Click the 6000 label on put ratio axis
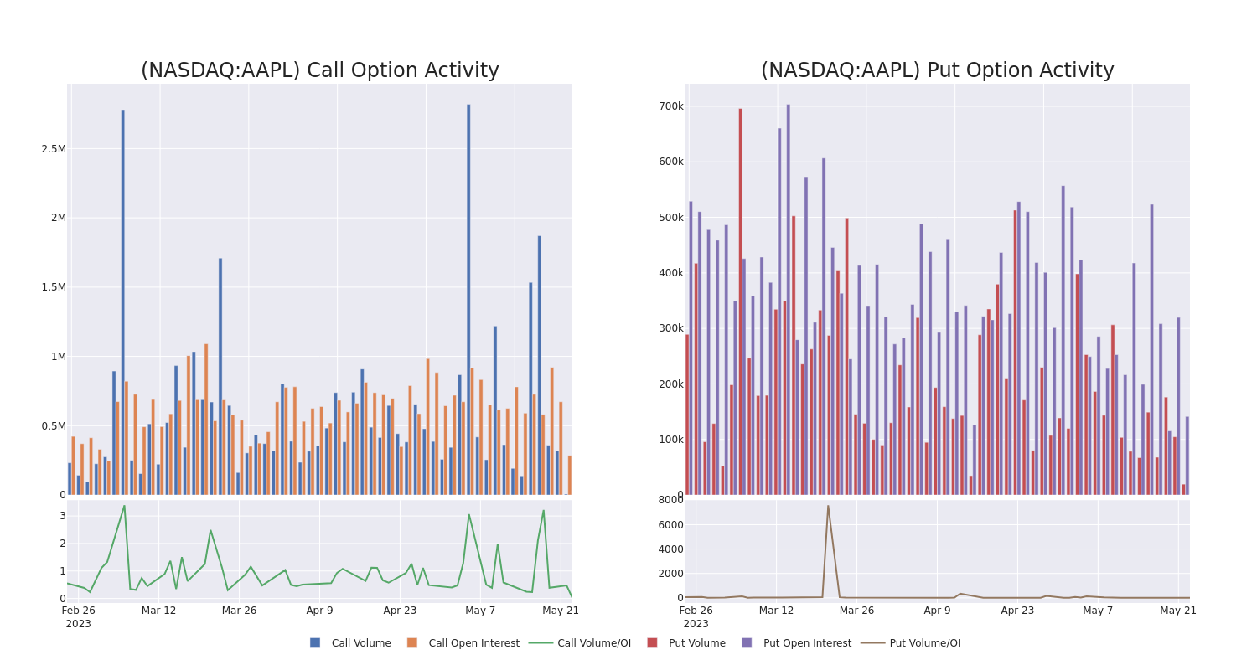The image size is (1257, 670). tap(670, 525)
